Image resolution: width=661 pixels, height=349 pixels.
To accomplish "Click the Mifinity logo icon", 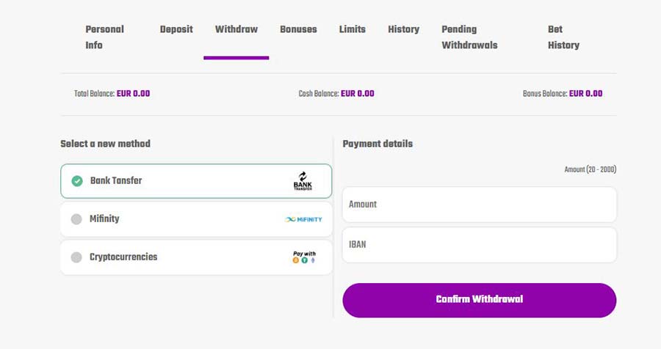I will pyautogui.click(x=303, y=219).
